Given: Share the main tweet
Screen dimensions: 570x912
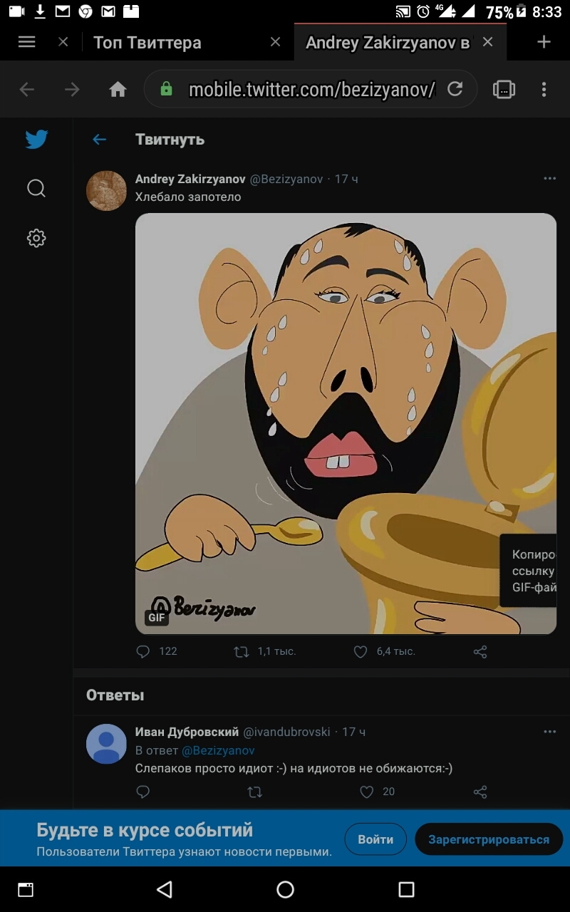Looking at the screenshot, I should click(480, 651).
